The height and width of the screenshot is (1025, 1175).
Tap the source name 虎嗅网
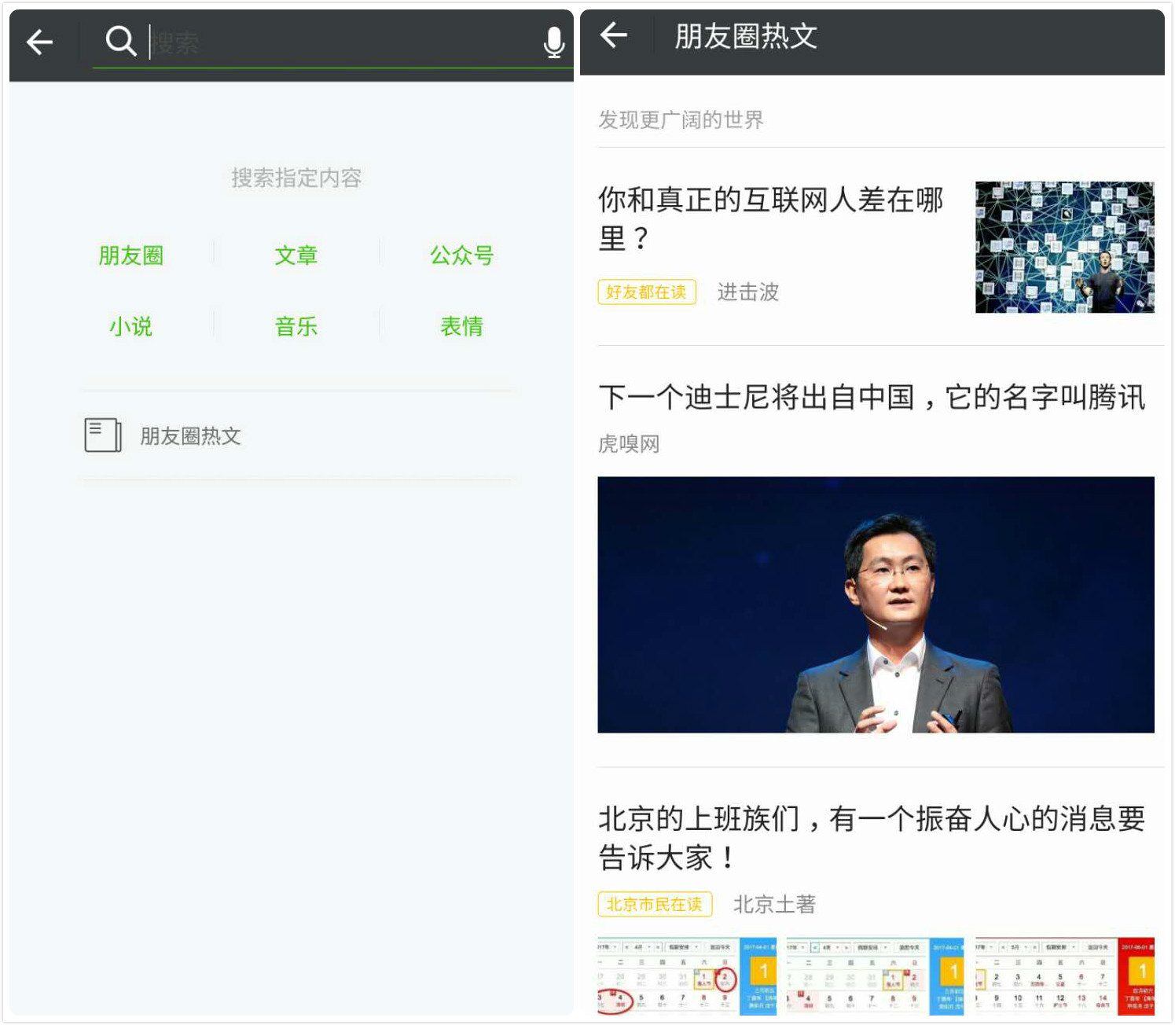[629, 444]
